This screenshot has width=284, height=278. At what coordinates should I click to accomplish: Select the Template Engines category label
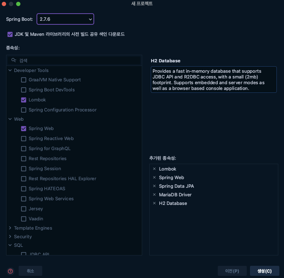click(33, 228)
